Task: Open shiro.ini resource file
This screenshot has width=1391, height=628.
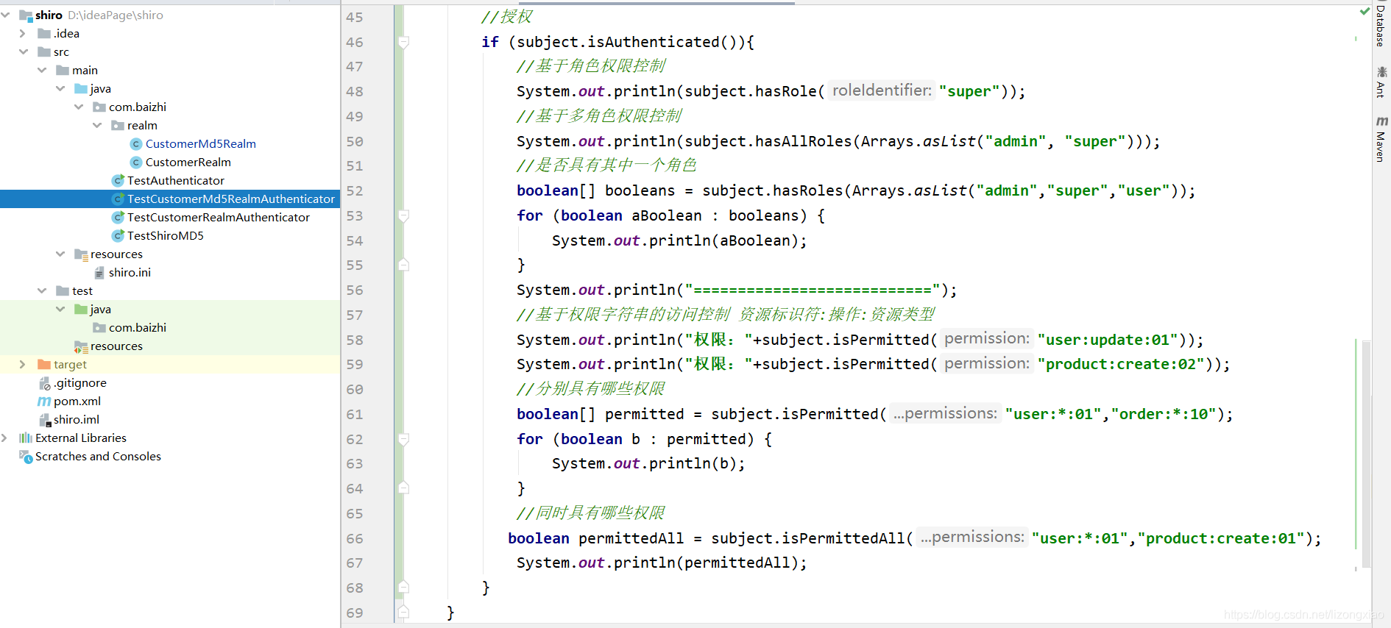Action: click(130, 272)
